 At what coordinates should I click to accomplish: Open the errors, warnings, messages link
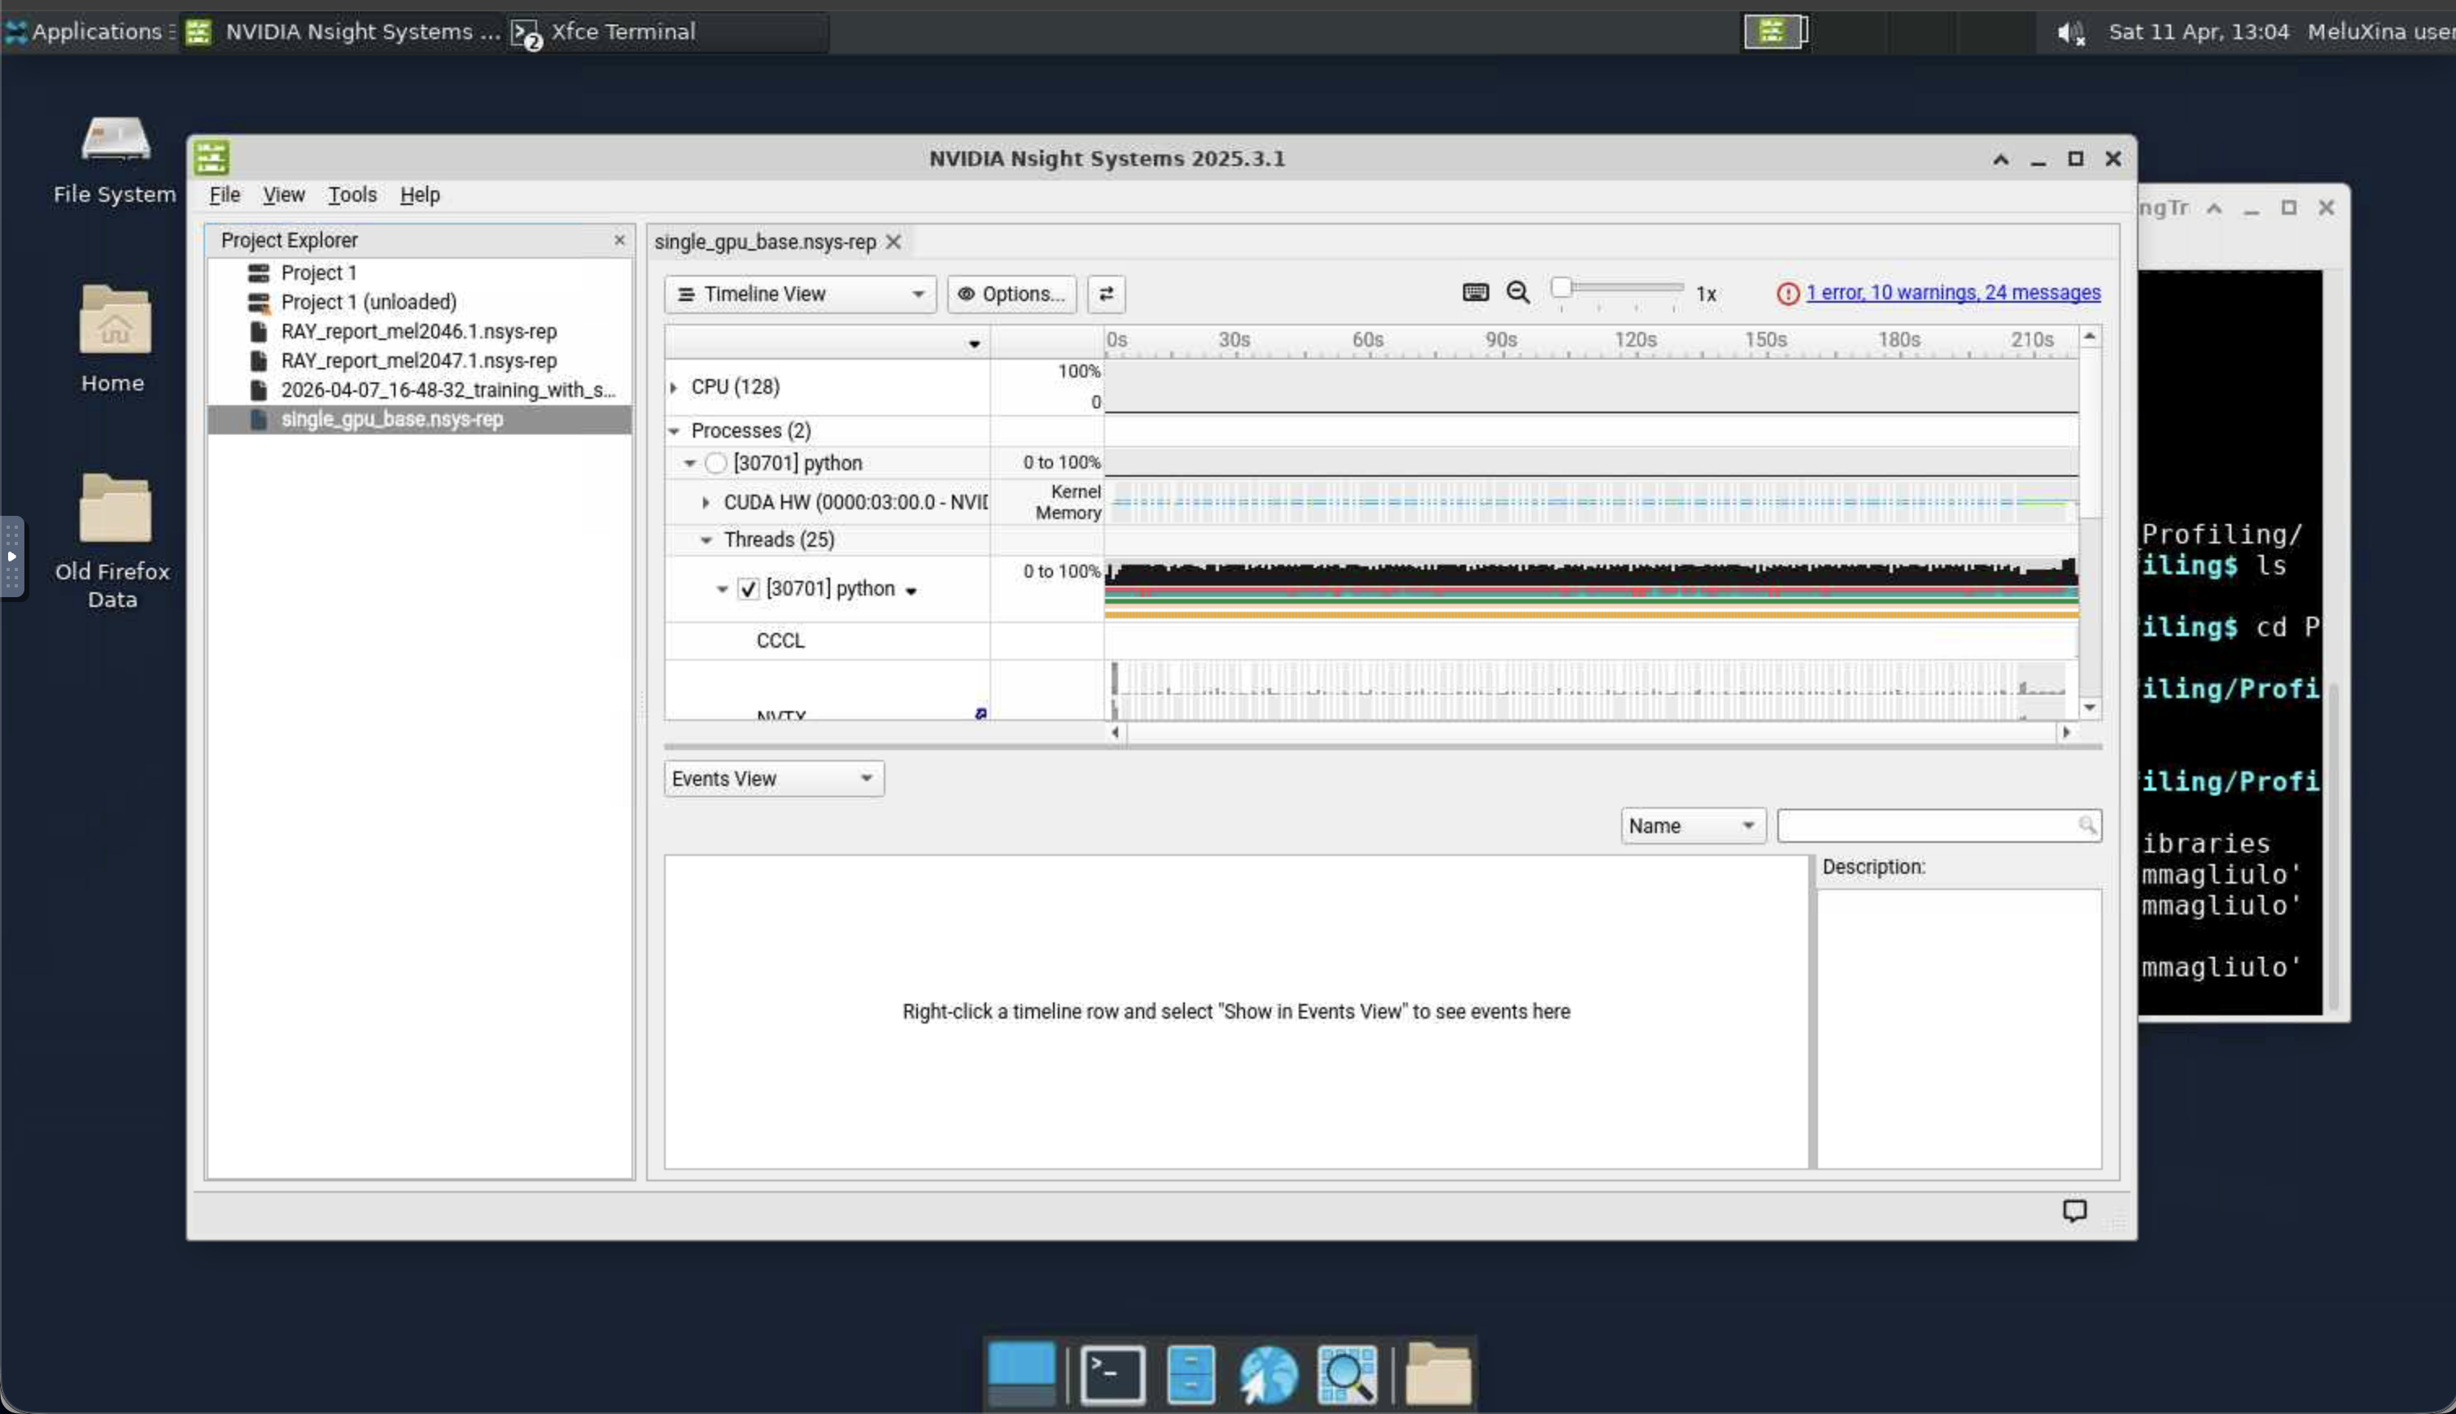click(x=1952, y=292)
